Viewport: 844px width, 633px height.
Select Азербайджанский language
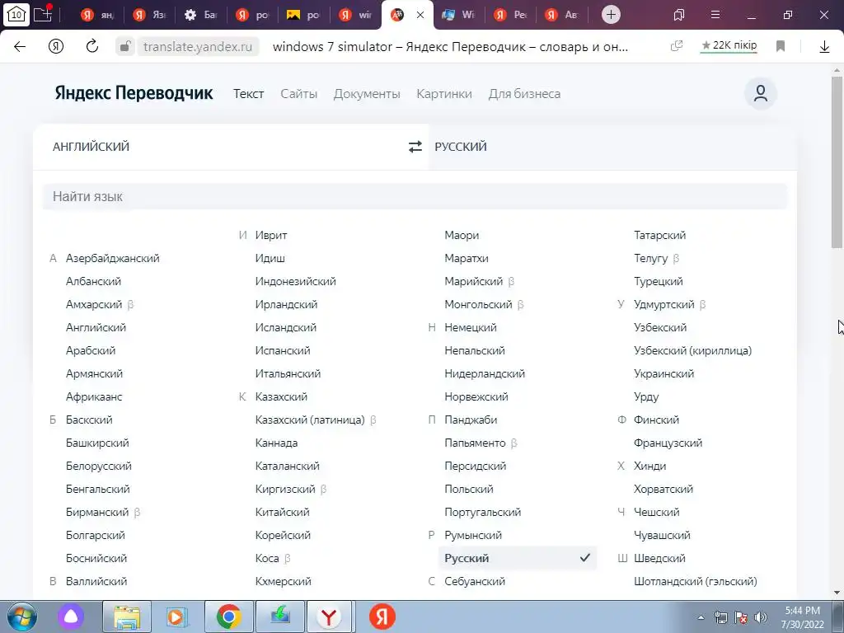point(112,258)
